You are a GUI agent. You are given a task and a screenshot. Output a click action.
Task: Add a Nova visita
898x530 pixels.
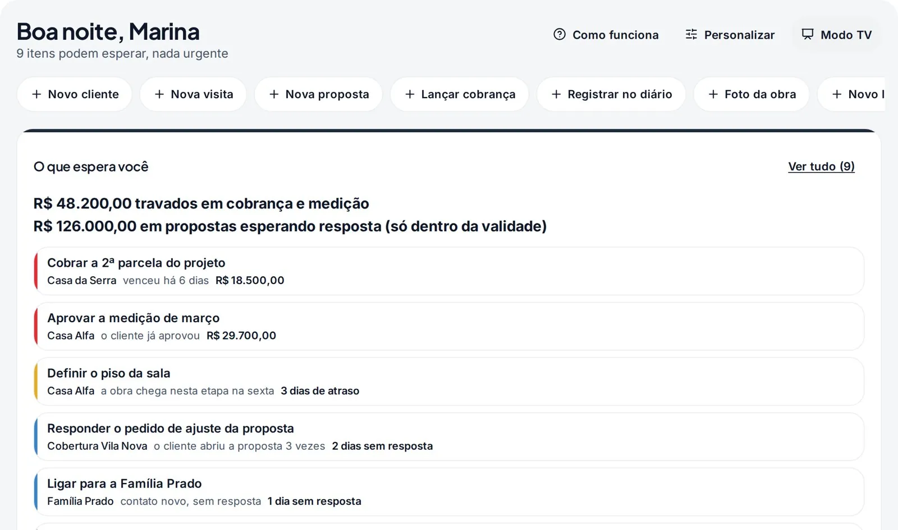click(193, 94)
